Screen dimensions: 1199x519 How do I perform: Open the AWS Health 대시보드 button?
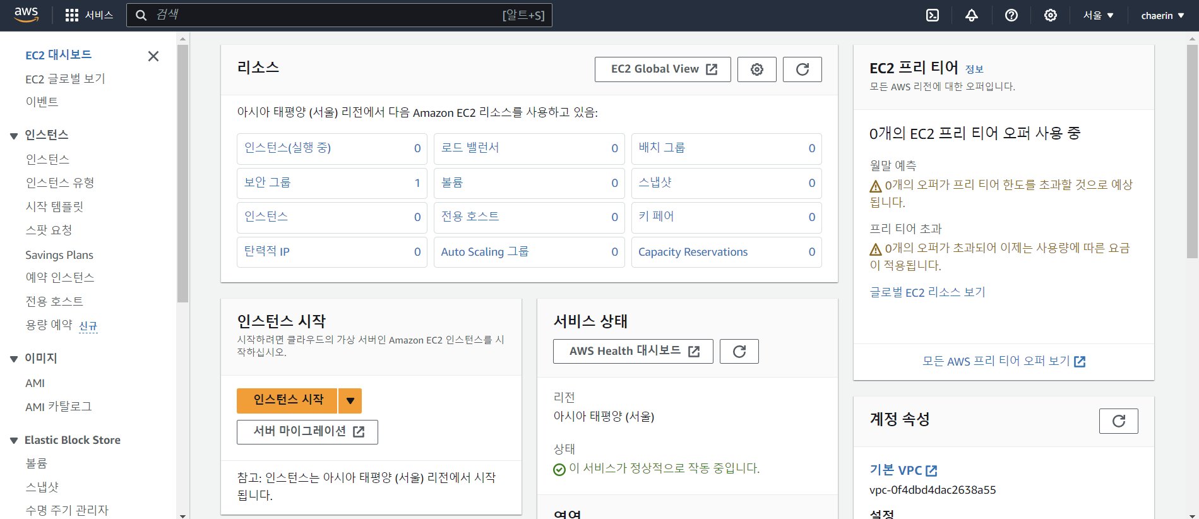[x=633, y=351]
